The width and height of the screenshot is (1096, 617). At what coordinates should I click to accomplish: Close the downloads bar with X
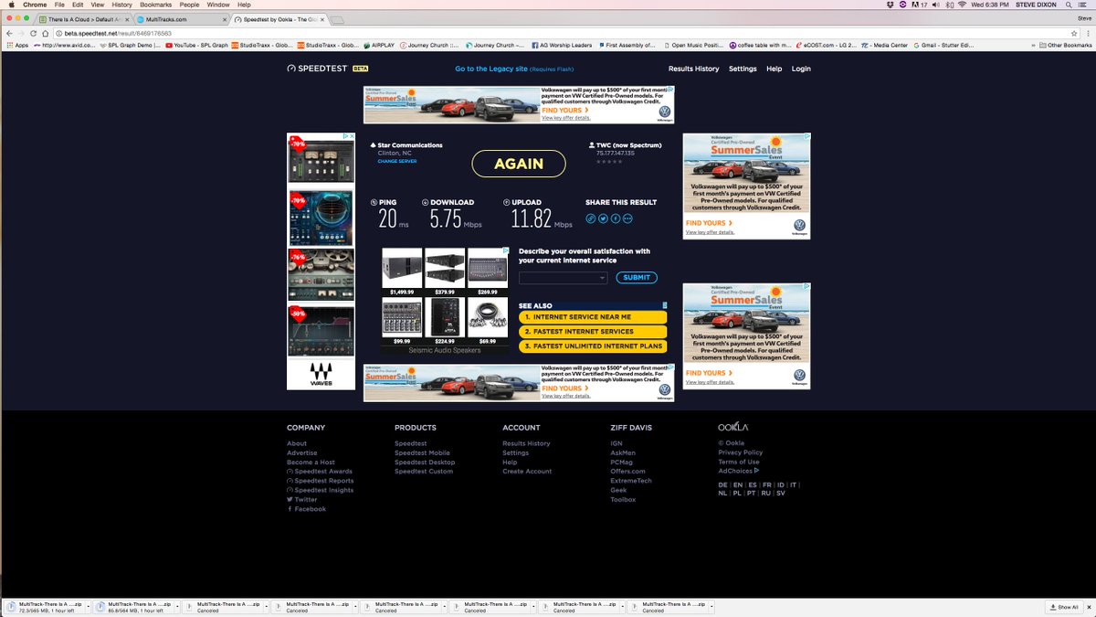point(1088,607)
